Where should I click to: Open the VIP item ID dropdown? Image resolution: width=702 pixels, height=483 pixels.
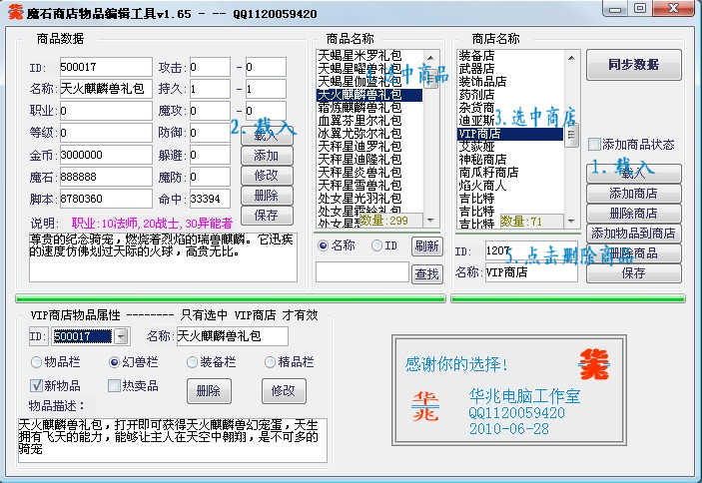(121, 336)
